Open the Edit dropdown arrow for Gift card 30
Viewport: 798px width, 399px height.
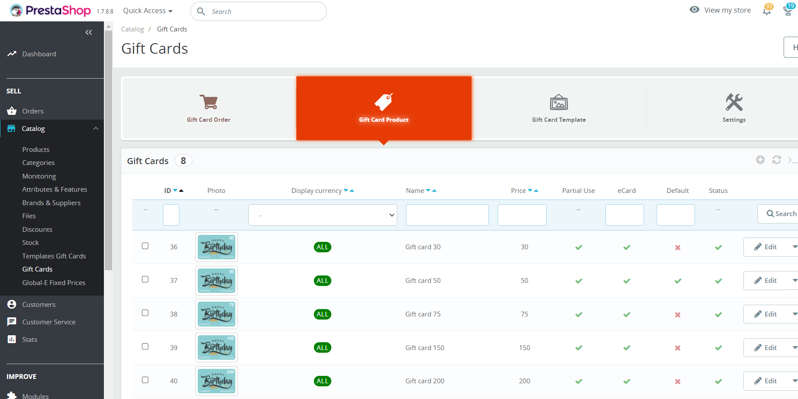click(x=795, y=247)
